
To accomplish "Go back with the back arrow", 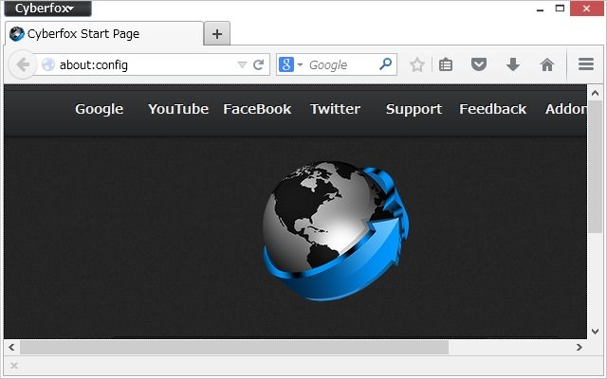I will click(23, 64).
